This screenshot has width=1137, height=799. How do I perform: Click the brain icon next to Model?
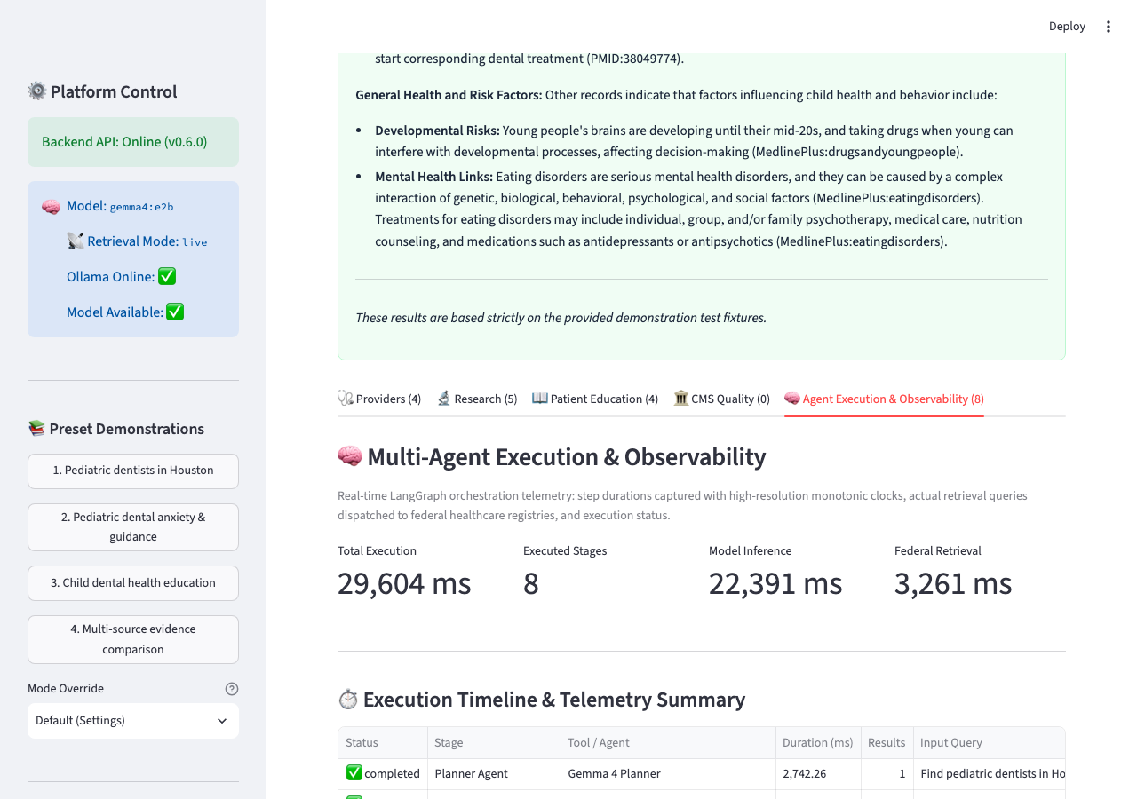[52, 206]
